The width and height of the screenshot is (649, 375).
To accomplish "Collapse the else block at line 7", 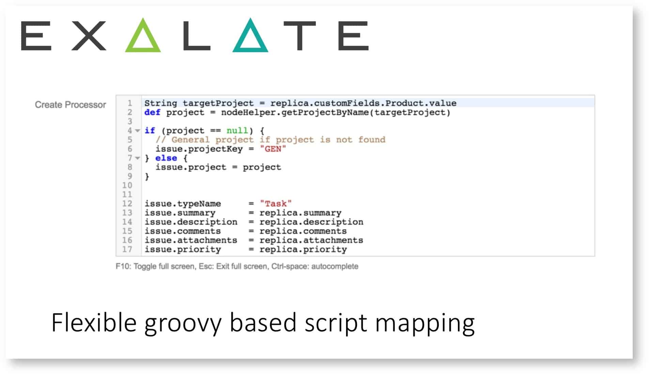I will pos(137,158).
